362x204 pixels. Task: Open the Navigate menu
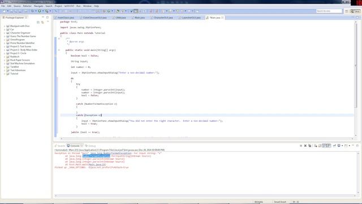[38, 6]
